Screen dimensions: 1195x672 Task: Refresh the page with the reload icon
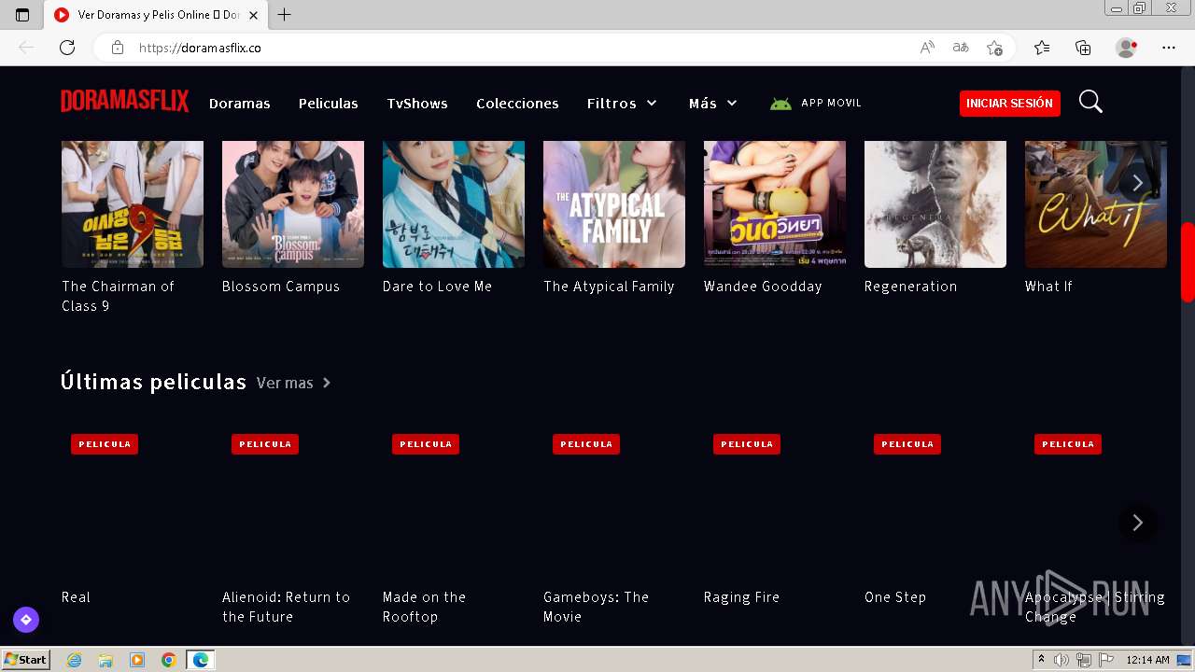tap(67, 48)
